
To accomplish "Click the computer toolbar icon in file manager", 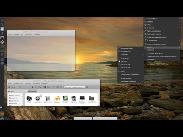I will 48,87.
